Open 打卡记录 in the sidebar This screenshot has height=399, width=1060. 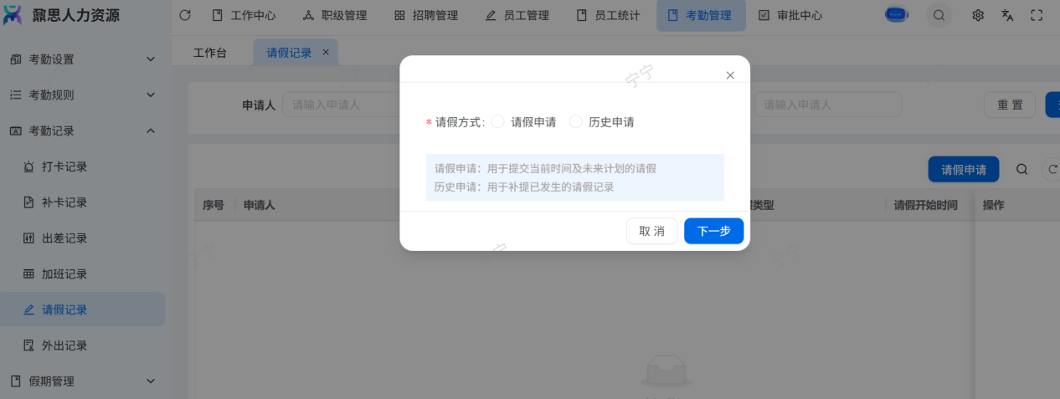tap(64, 166)
